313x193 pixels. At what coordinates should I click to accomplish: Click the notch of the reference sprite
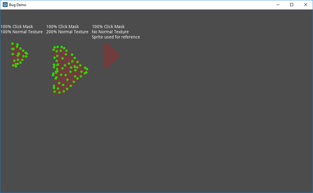point(105,55)
